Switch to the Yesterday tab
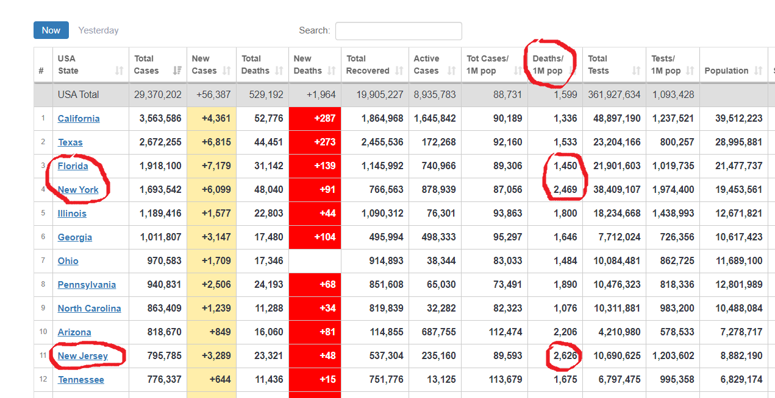The height and width of the screenshot is (398, 775). 98,30
